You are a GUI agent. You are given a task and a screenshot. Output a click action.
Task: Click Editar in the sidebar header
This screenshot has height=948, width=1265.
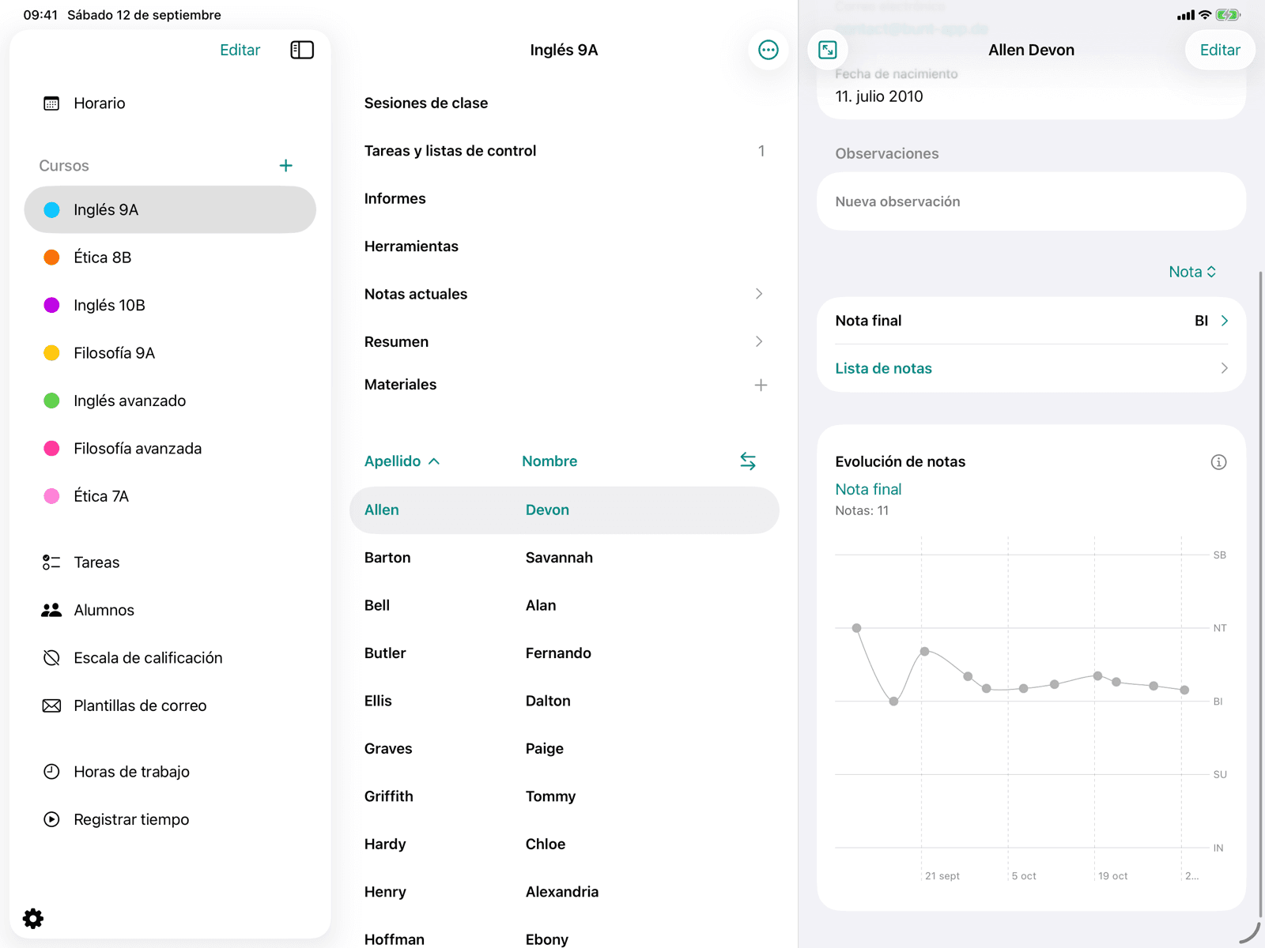click(x=240, y=50)
